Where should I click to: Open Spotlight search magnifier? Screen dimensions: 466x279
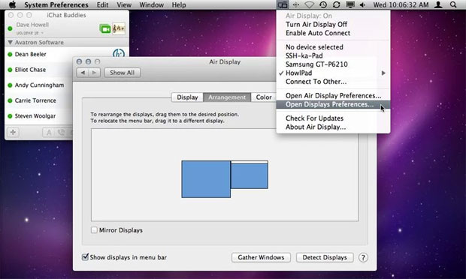453,4
